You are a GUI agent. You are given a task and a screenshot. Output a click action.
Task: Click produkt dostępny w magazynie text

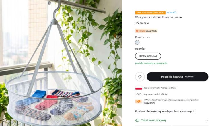coord(151,63)
